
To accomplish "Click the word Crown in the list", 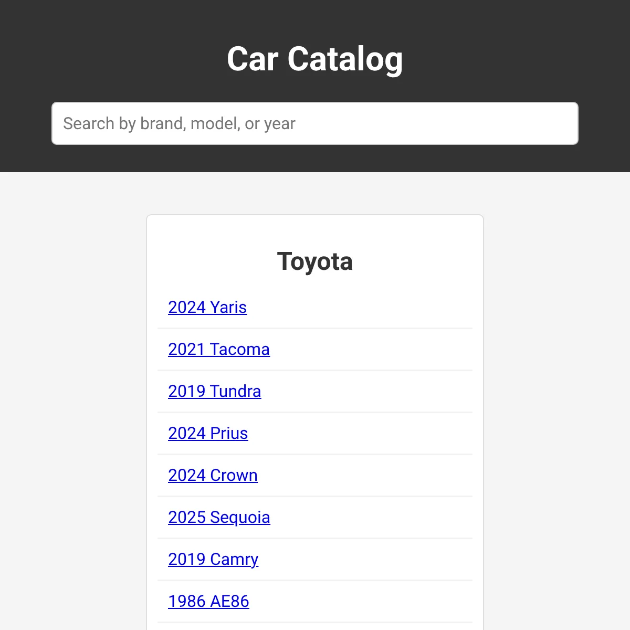I will (x=234, y=475).
